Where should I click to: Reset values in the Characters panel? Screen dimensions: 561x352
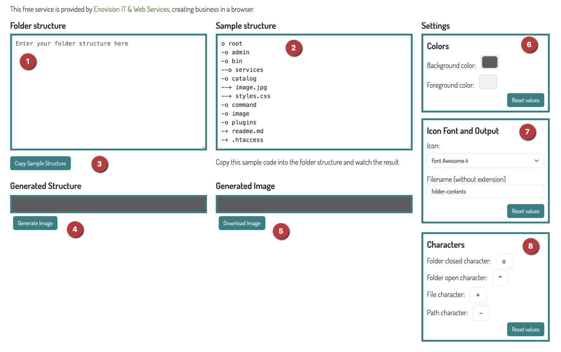[526, 329]
